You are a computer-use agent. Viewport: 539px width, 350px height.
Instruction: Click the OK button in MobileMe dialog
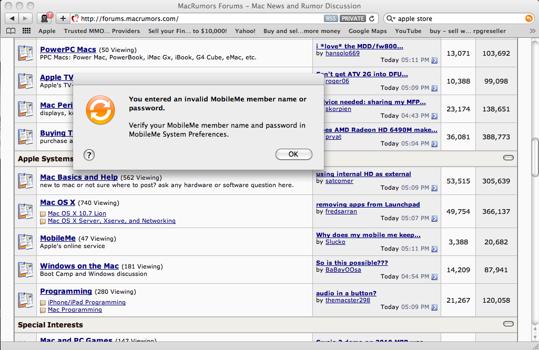pyautogui.click(x=293, y=154)
